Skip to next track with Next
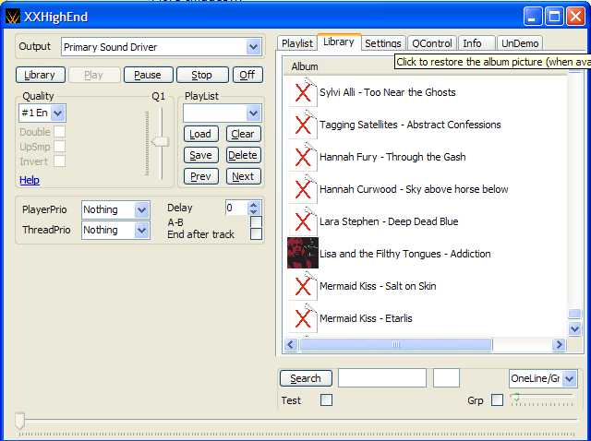 244,176
